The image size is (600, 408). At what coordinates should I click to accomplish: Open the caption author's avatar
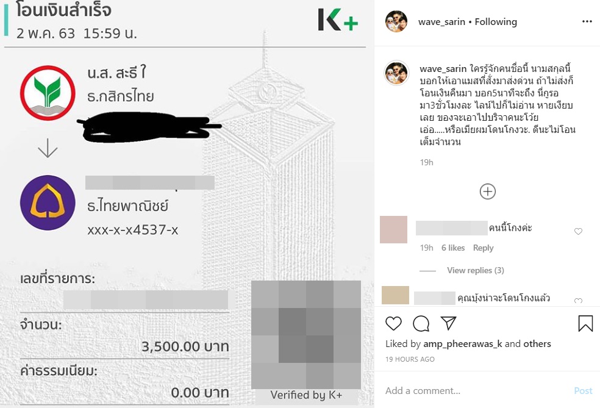396,73
